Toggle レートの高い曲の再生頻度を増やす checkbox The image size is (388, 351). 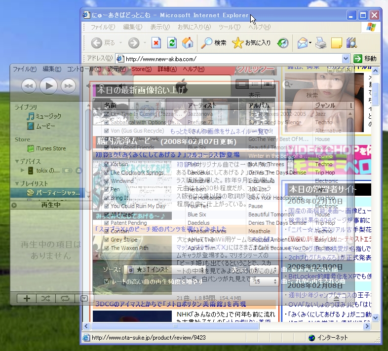point(107,281)
